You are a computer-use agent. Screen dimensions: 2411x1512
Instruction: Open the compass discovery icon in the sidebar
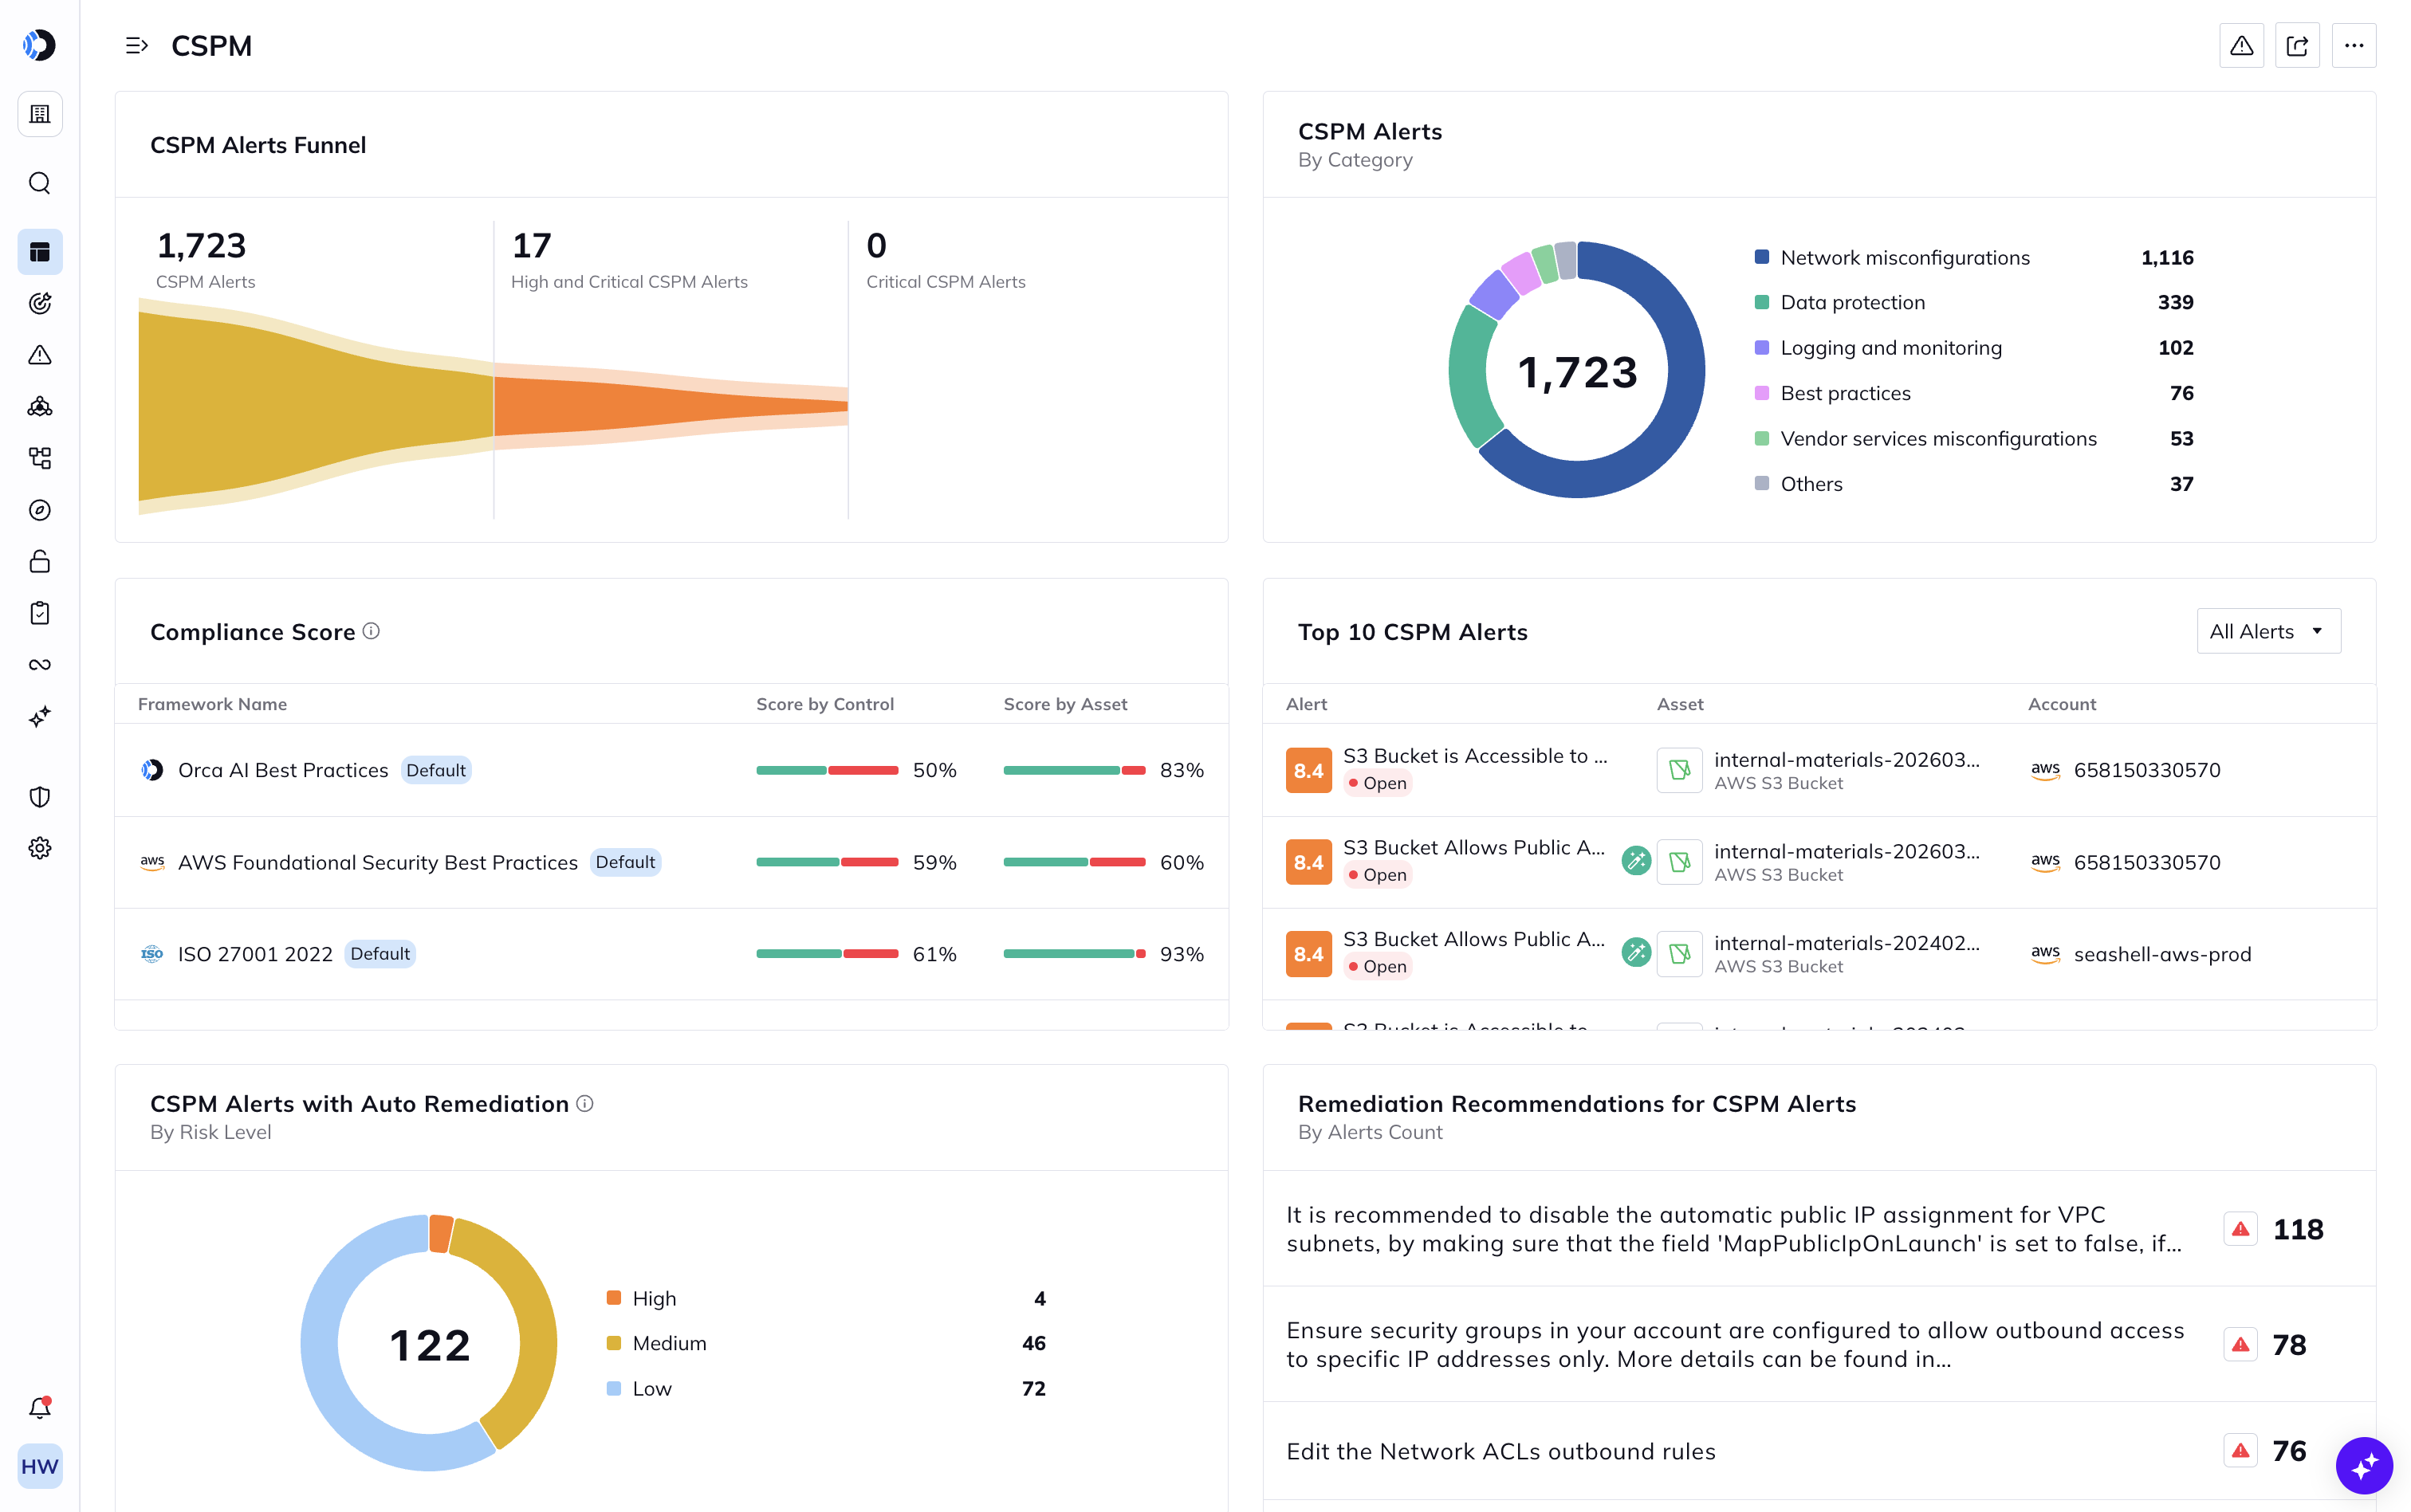click(40, 510)
